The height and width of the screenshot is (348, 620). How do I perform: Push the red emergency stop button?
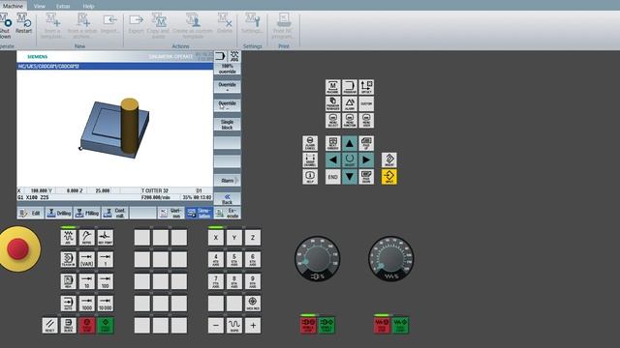(17, 248)
